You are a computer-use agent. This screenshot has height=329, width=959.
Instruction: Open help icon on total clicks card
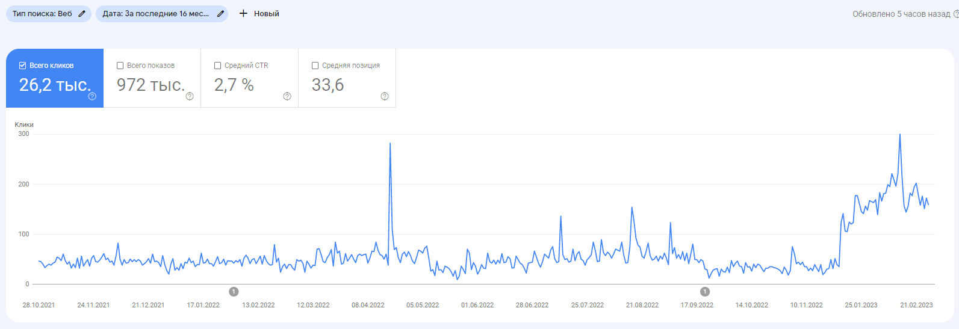pyautogui.click(x=92, y=96)
